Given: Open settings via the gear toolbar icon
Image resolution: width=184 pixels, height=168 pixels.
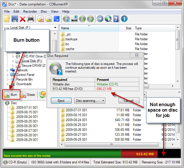Looking at the screenshot, I should (100, 19).
